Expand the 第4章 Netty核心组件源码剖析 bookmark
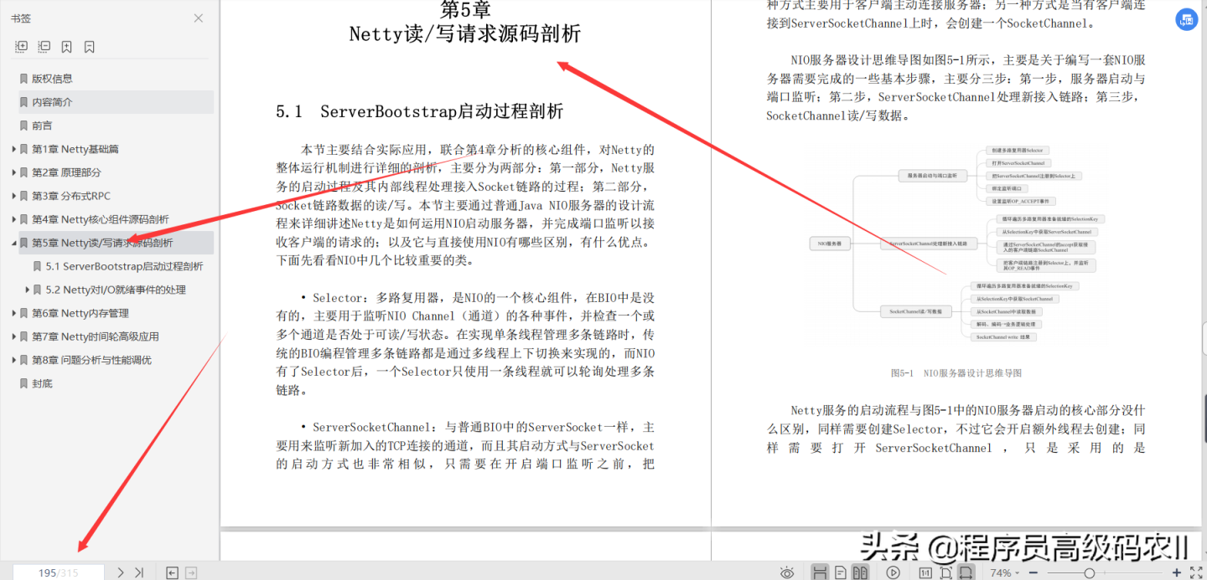Image resolution: width=1207 pixels, height=580 pixels. pyautogui.click(x=13, y=219)
